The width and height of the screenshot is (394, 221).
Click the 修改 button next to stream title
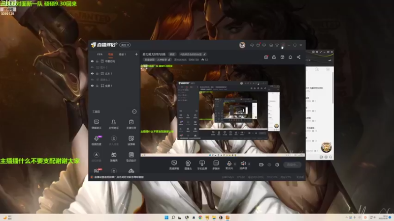[172, 55]
